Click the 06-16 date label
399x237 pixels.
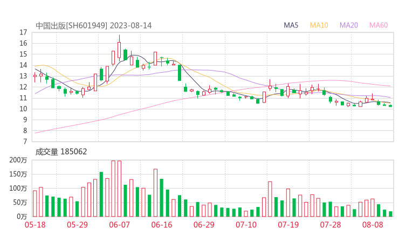click(162, 225)
